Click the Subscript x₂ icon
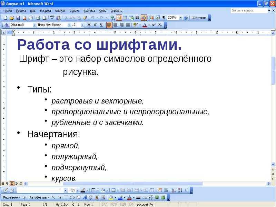 click(x=160, y=25)
